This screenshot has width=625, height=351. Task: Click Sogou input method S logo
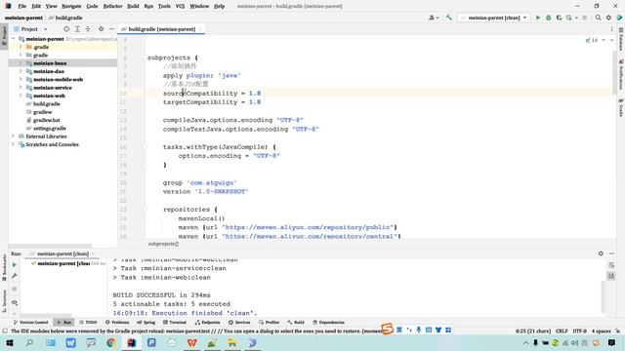[387, 329]
